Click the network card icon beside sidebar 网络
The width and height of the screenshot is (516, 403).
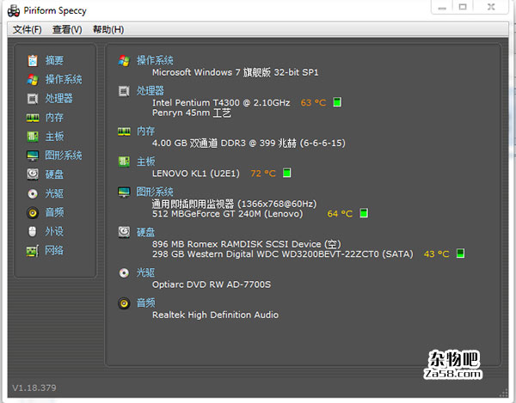click(x=33, y=251)
